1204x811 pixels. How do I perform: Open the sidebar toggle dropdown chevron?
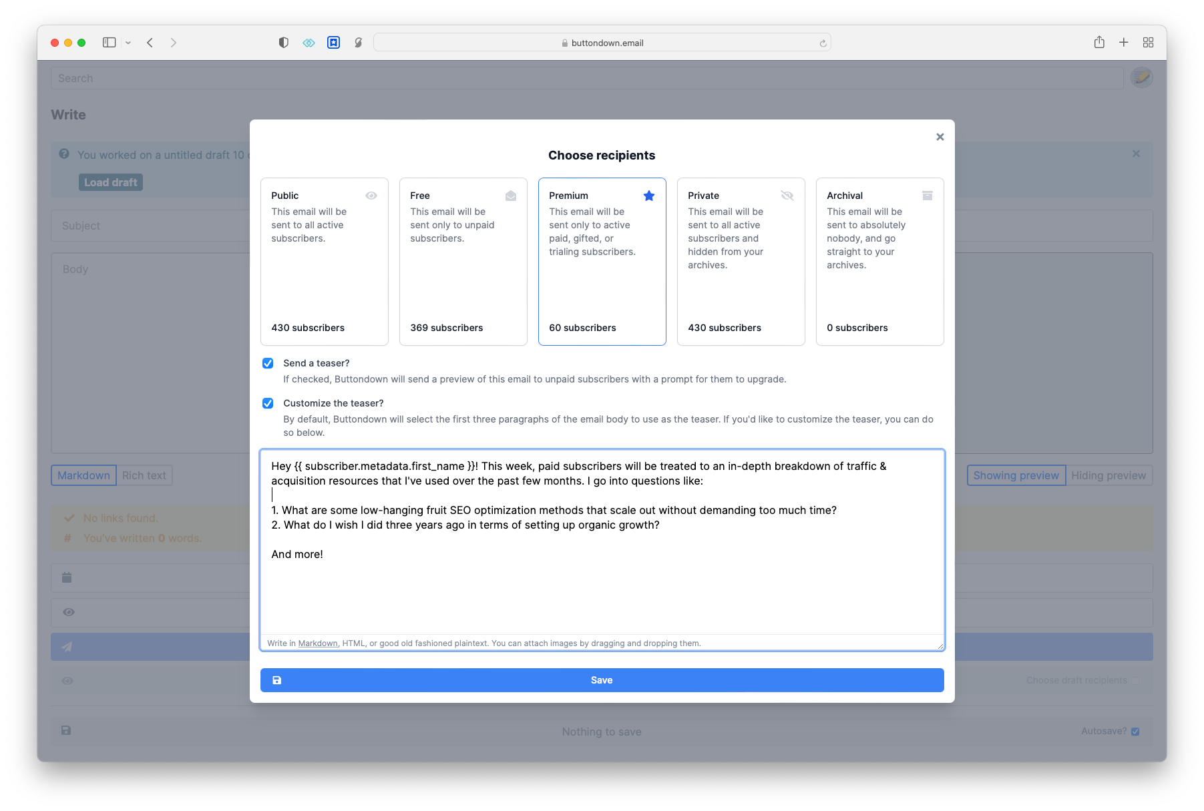click(x=128, y=42)
